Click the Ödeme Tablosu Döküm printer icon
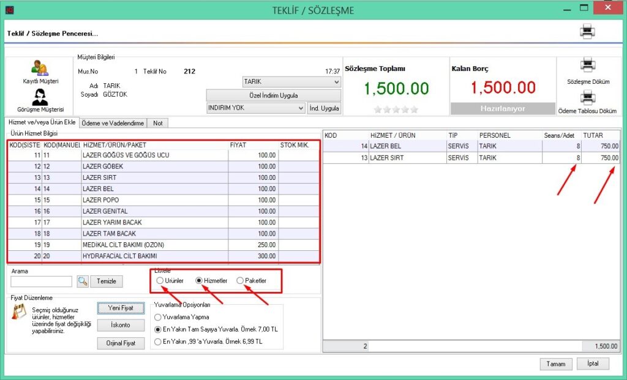The image size is (627, 380). [587, 97]
